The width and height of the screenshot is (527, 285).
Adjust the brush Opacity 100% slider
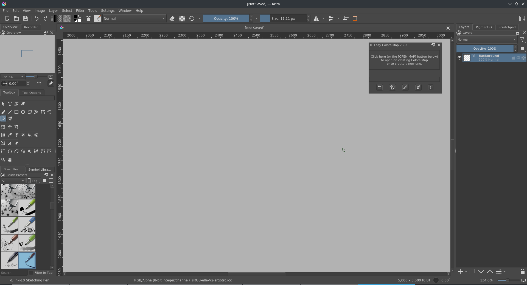[x=226, y=18]
